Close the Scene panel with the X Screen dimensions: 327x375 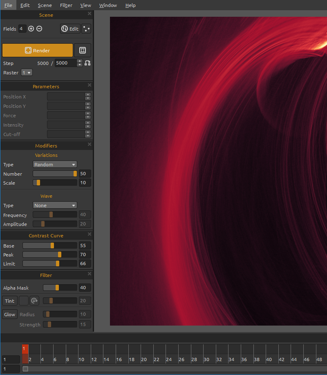(90, 14)
